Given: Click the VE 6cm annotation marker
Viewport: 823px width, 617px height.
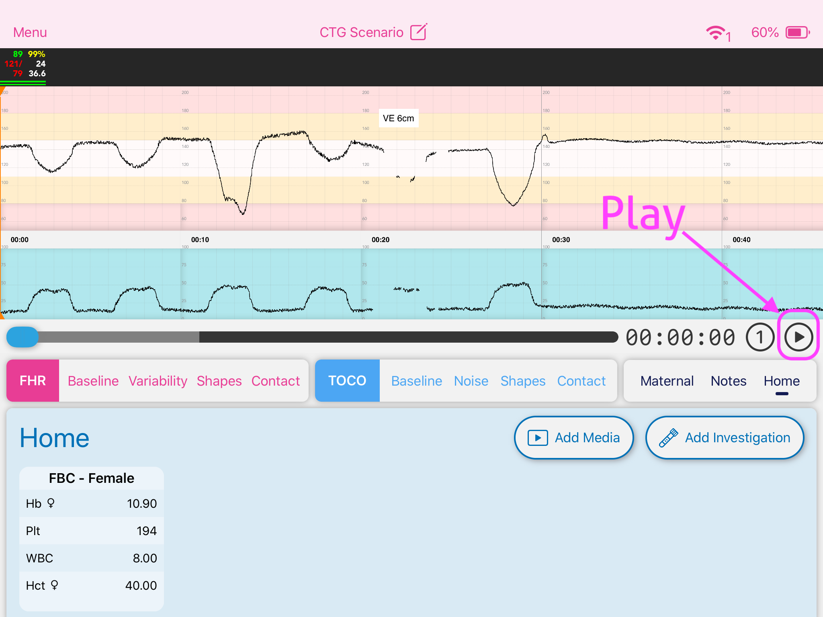Looking at the screenshot, I should (398, 118).
